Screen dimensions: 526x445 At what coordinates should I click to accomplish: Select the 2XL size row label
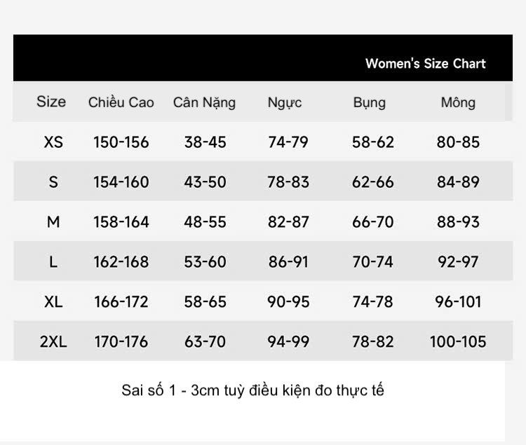[x=53, y=342]
